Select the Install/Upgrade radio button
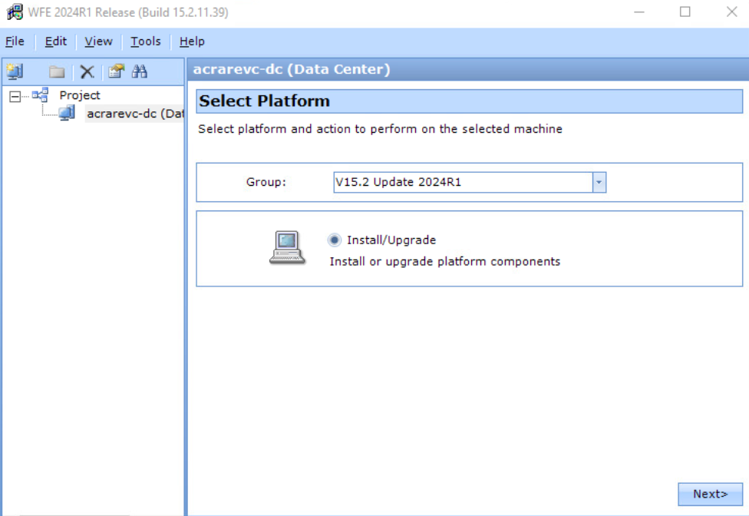Image resolution: width=749 pixels, height=516 pixels. click(335, 240)
